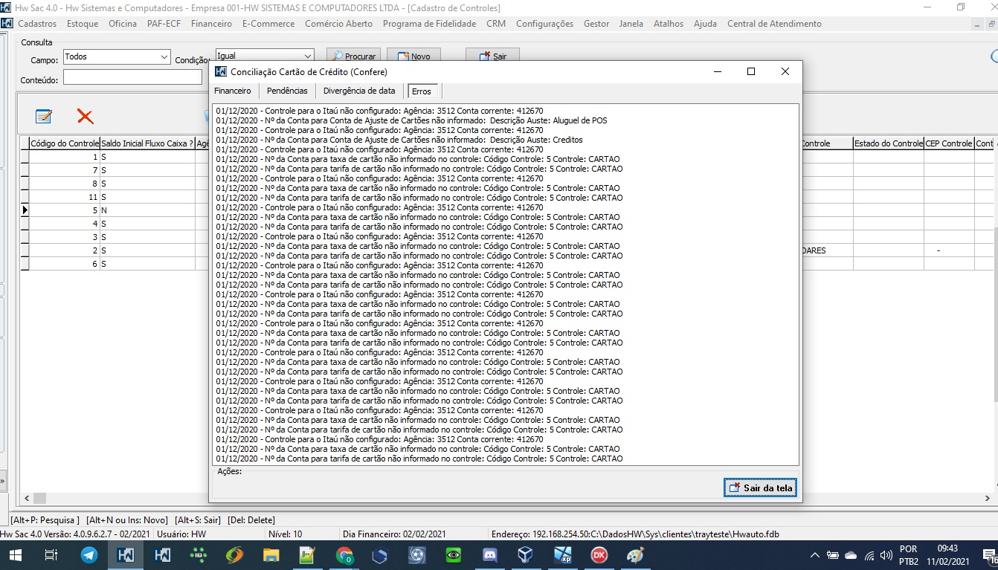Viewport: 998px width, 570px height.
Task: Open the Comércio Aberto menu
Action: coord(339,24)
